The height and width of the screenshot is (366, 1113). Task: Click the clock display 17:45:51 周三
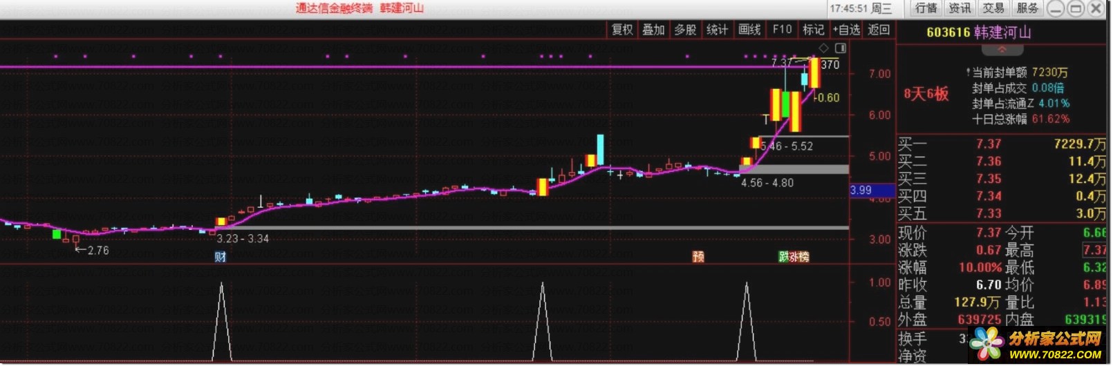[x=861, y=9]
